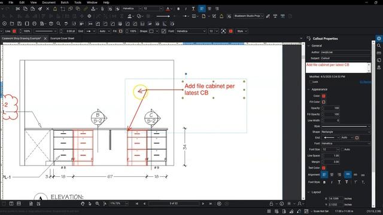Screen dimensions: 383x215
Task: Select the Pan hand tool in bottom bar
Action: coord(83,204)
